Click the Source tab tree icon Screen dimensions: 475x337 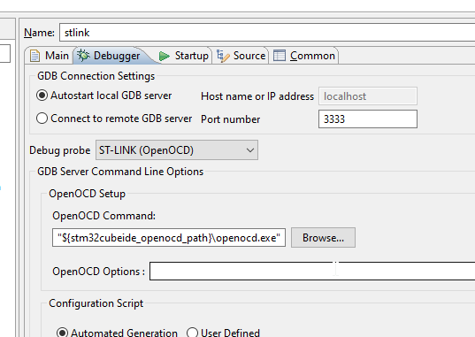coord(223,56)
